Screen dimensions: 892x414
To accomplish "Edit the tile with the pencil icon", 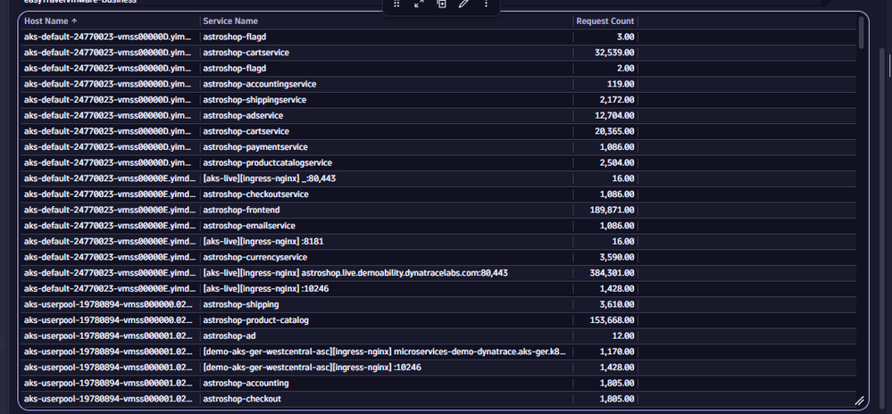I will 463,4.
